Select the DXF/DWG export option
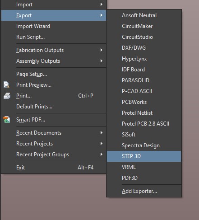This screenshot has width=199, height=220. point(144,48)
